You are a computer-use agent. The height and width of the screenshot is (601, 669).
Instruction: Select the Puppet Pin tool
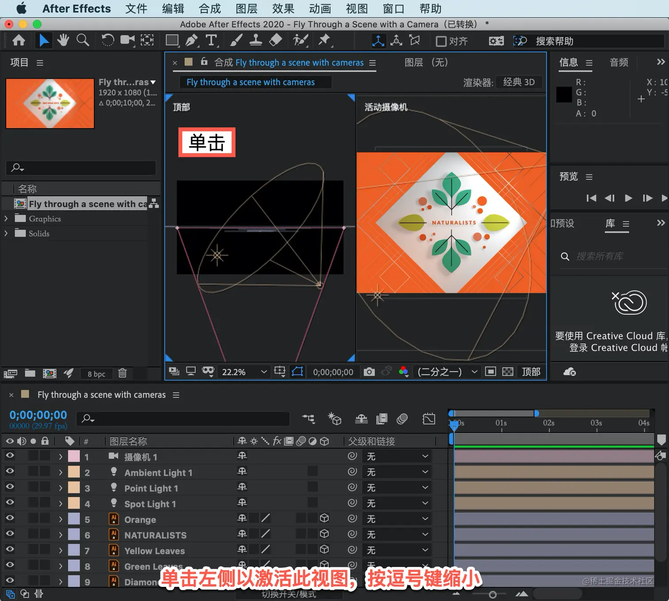(324, 41)
